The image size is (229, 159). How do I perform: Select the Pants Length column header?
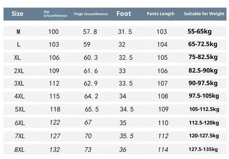[x=160, y=14]
